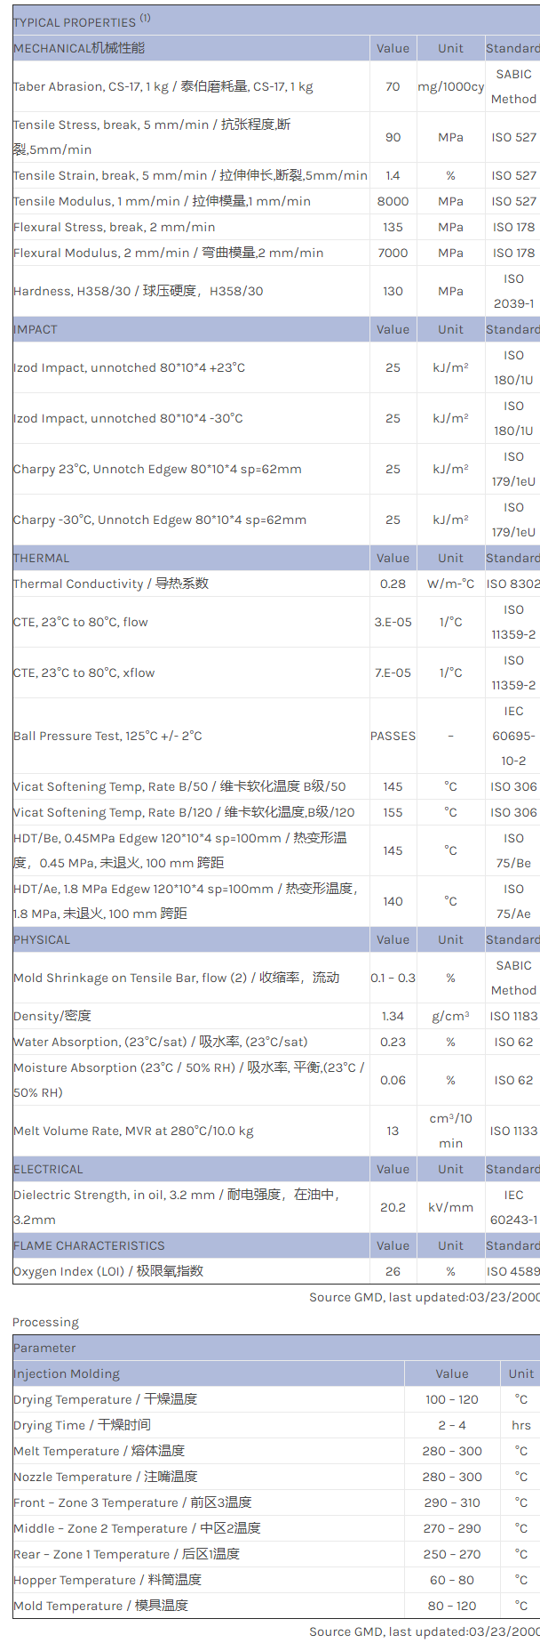Select the Izod Impact unnotched -30°C row
The height and width of the screenshot is (1643, 540).
point(128,419)
